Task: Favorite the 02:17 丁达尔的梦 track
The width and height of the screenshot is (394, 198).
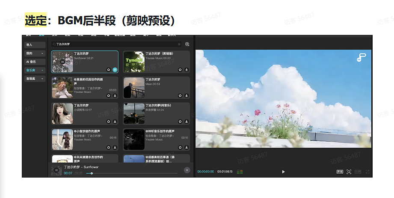Action: coord(109,121)
